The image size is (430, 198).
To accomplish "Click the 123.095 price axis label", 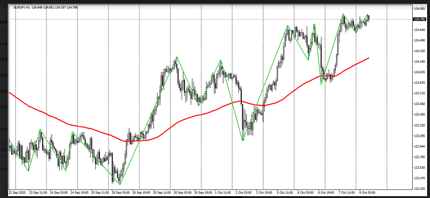I will click(420, 136).
